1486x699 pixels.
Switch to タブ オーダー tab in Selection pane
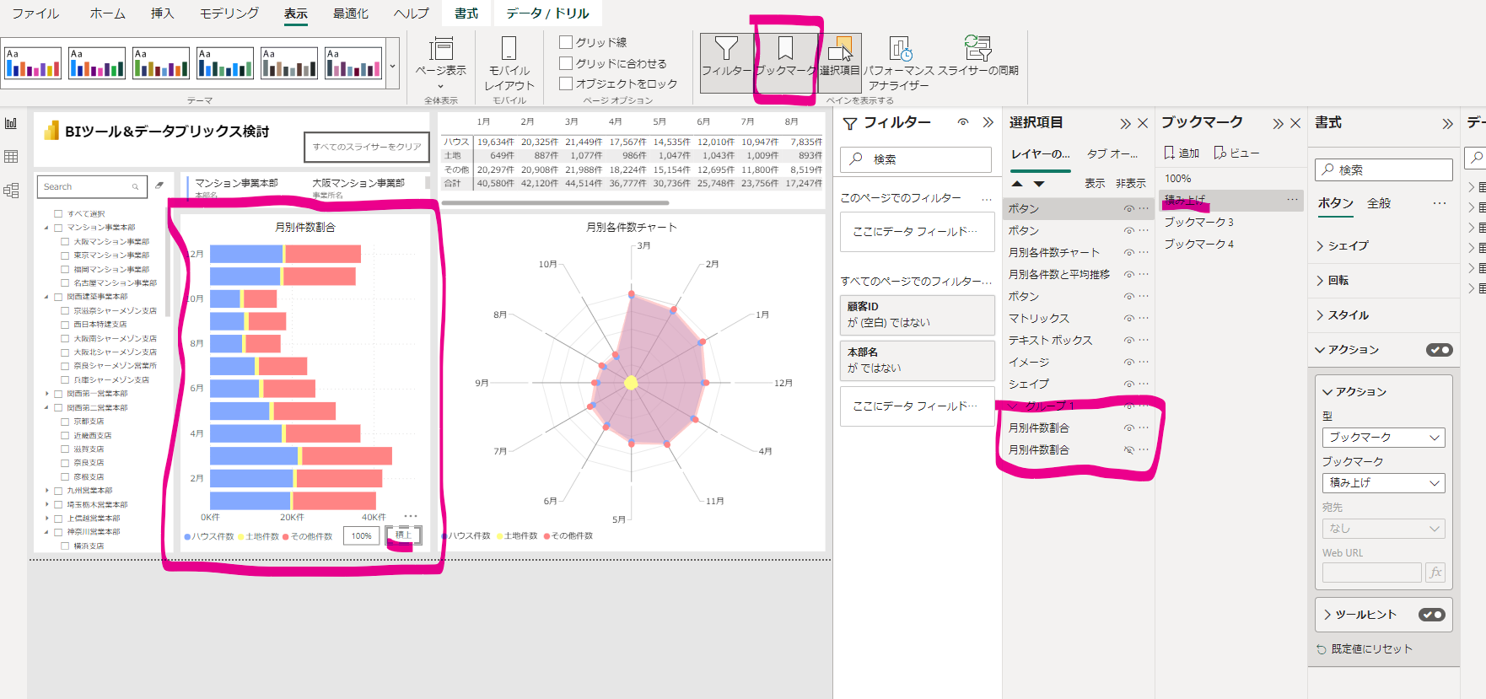(1112, 153)
